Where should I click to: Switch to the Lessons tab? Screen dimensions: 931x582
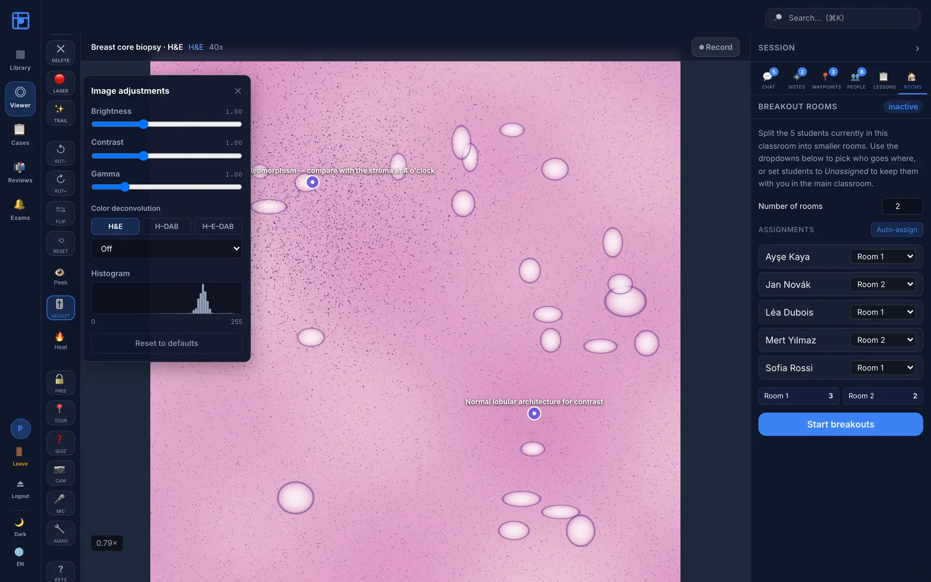click(884, 80)
